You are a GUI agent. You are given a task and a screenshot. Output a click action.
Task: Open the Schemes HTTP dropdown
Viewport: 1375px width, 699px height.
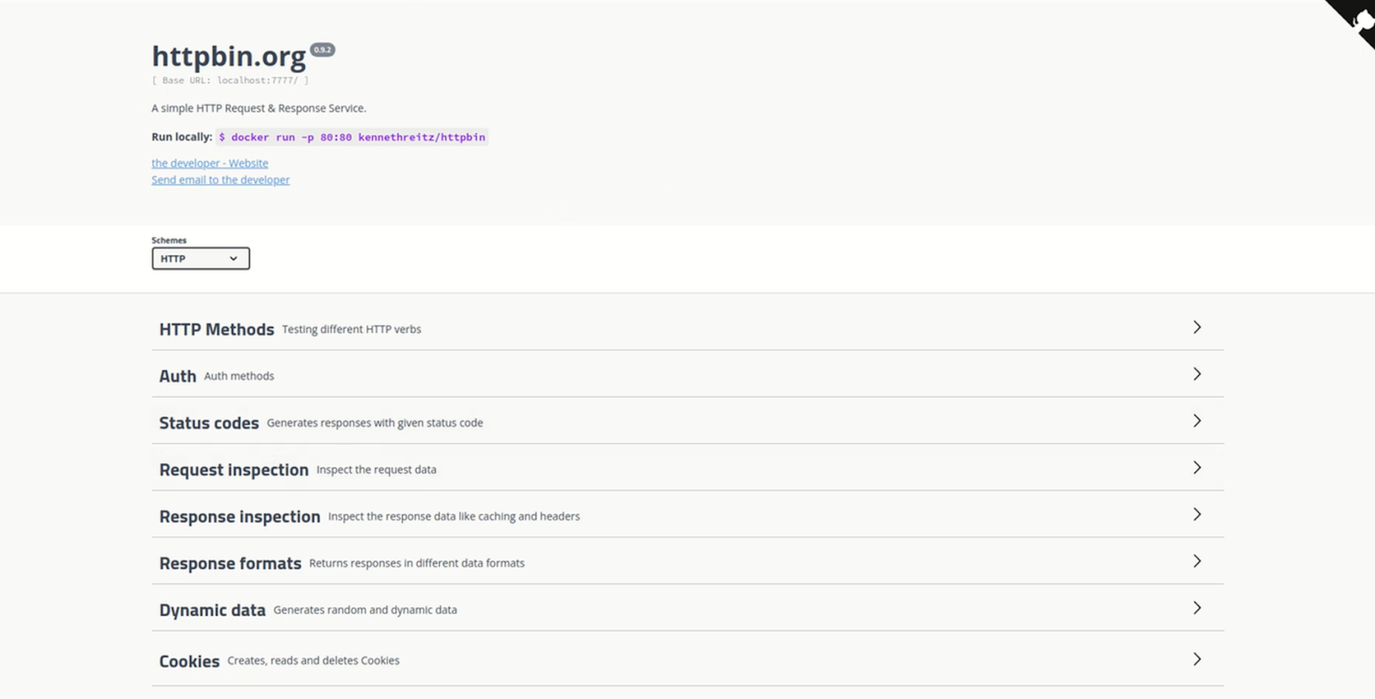pyautogui.click(x=200, y=258)
